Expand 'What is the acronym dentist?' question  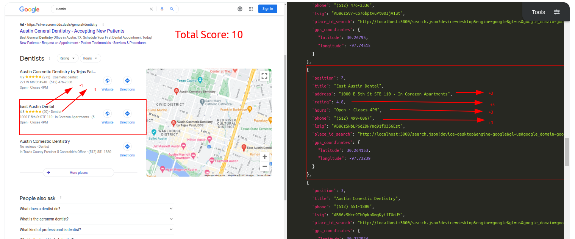[x=97, y=219]
